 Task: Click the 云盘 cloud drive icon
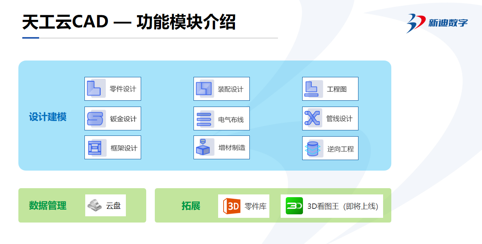tap(95, 205)
